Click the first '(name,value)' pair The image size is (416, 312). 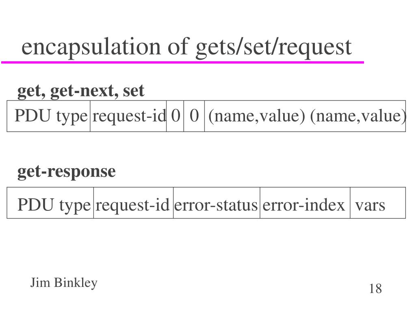click(257, 116)
